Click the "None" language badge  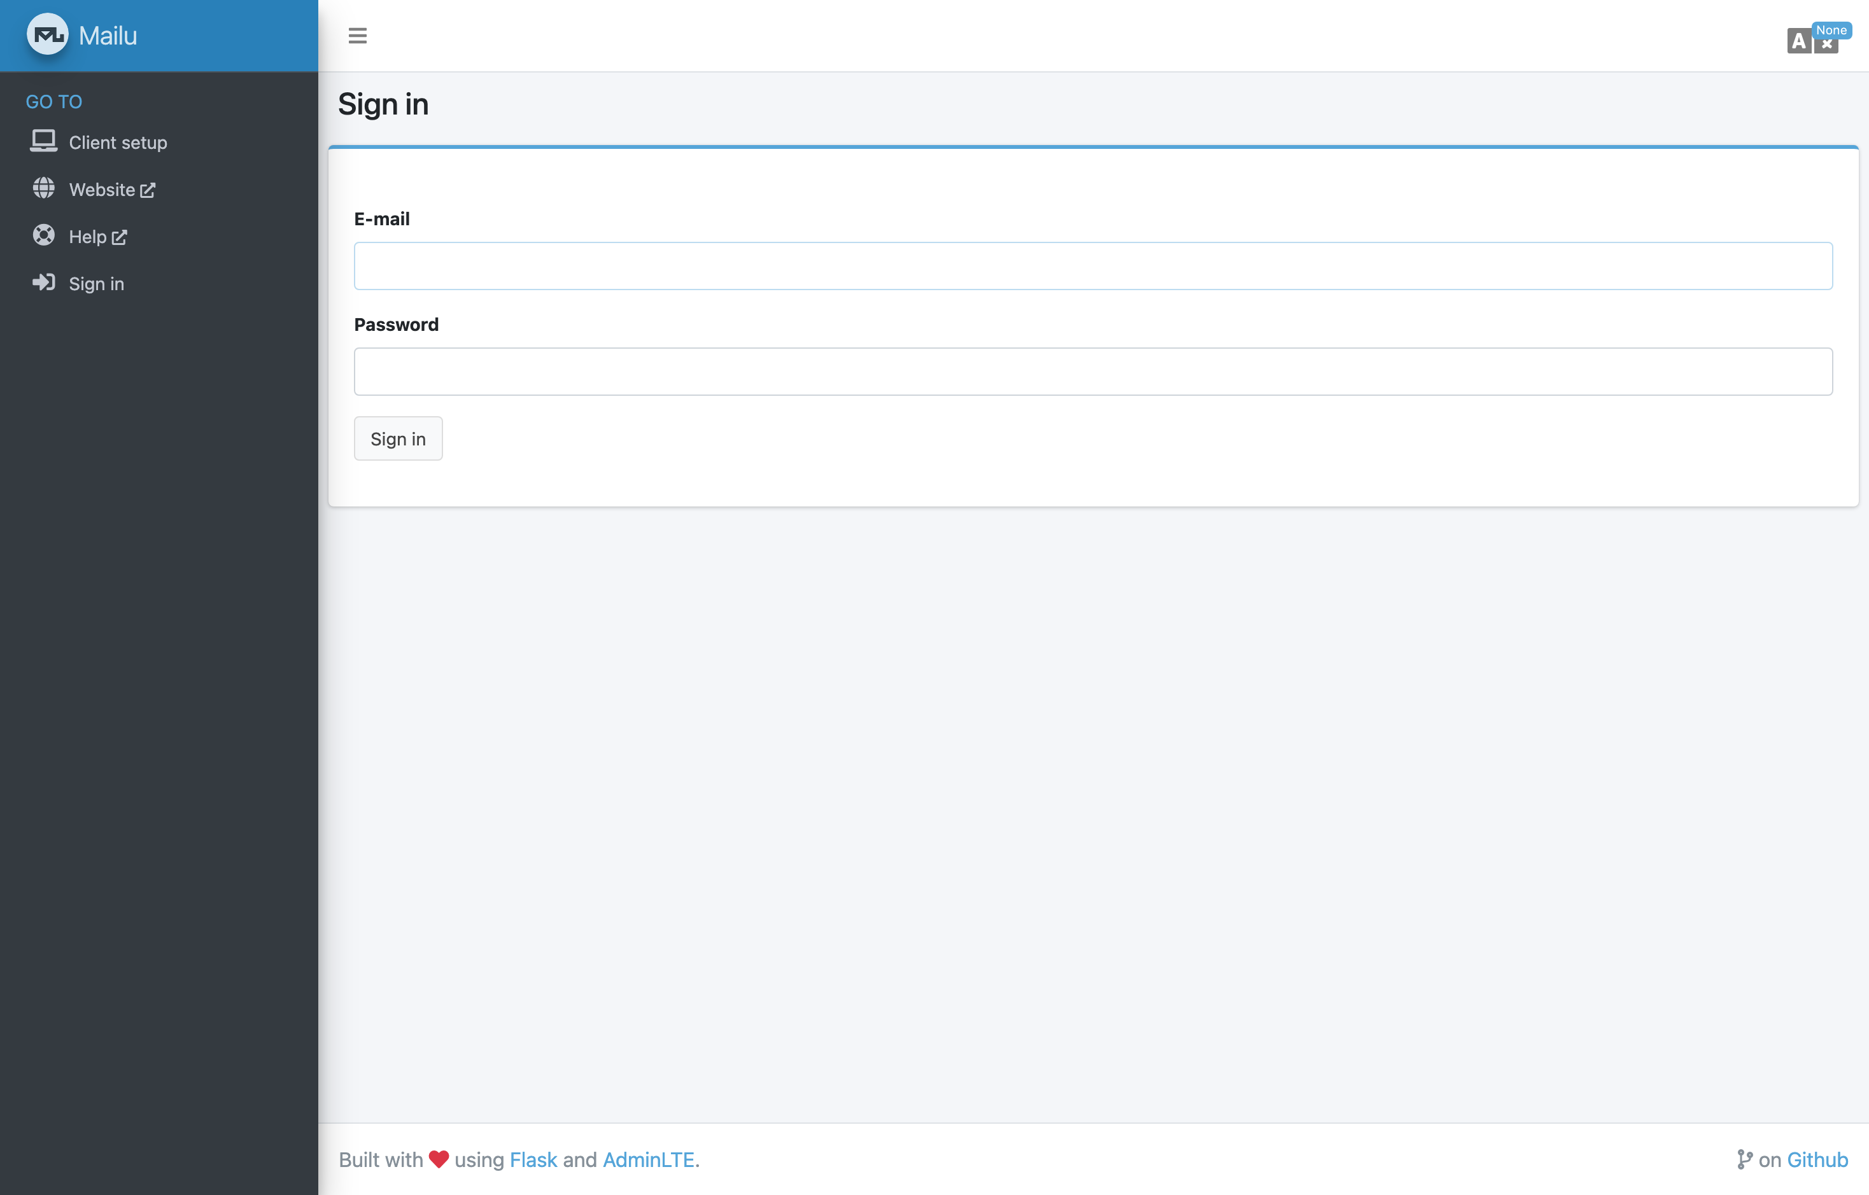pyautogui.click(x=1831, y=29)
